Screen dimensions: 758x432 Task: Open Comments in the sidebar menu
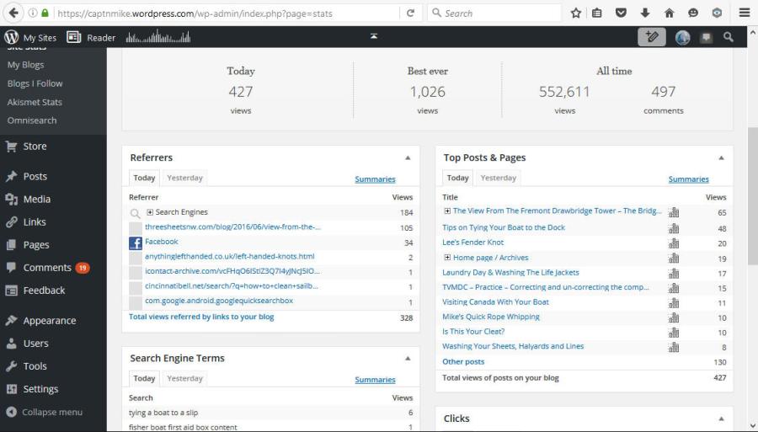click(x=47, y=268)
